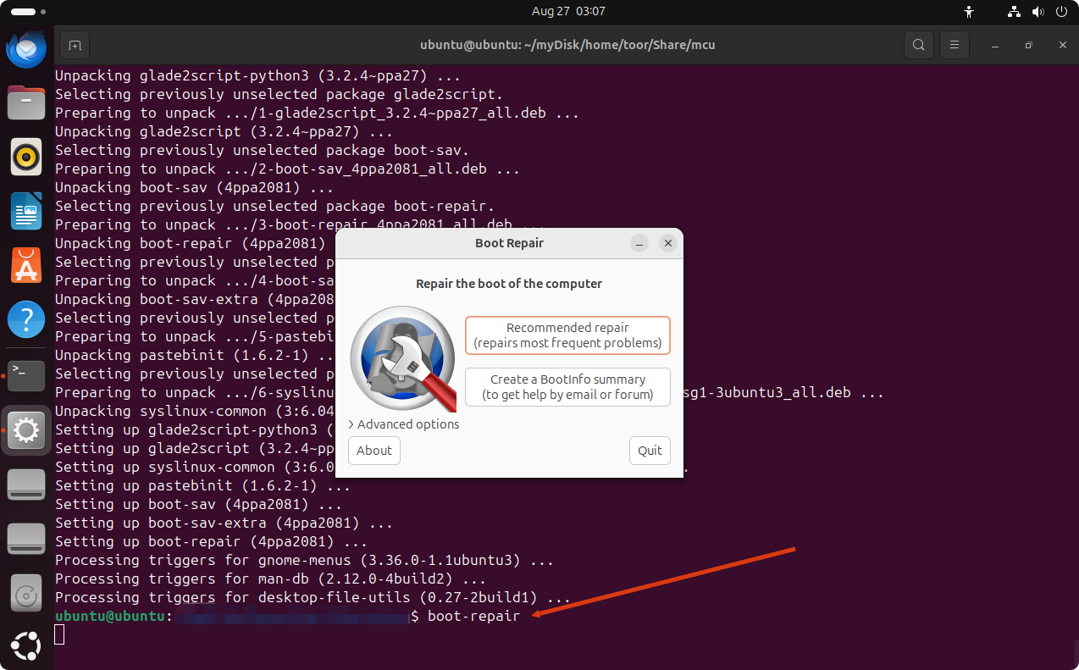
Task: Click 'Setting up boot-repair (4ppa2081)' line
Action: (x=212, y=541)
